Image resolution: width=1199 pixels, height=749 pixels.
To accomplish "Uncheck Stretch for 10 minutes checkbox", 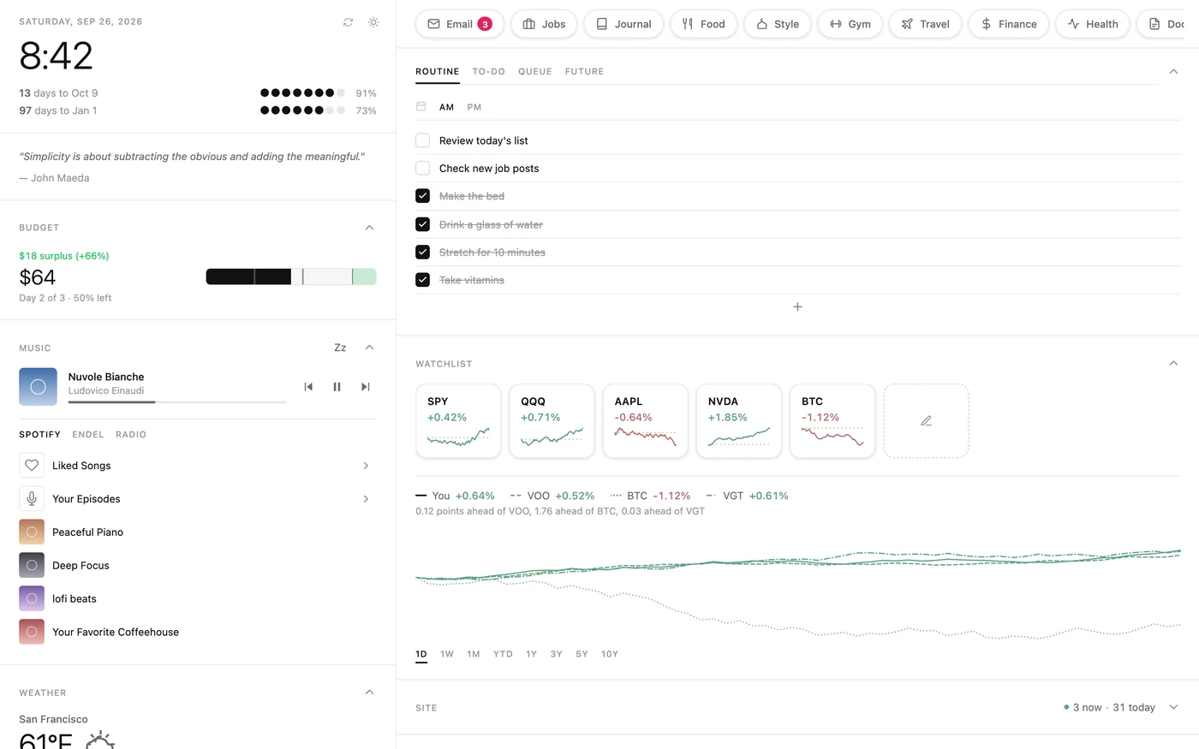I will click(422, 252).
